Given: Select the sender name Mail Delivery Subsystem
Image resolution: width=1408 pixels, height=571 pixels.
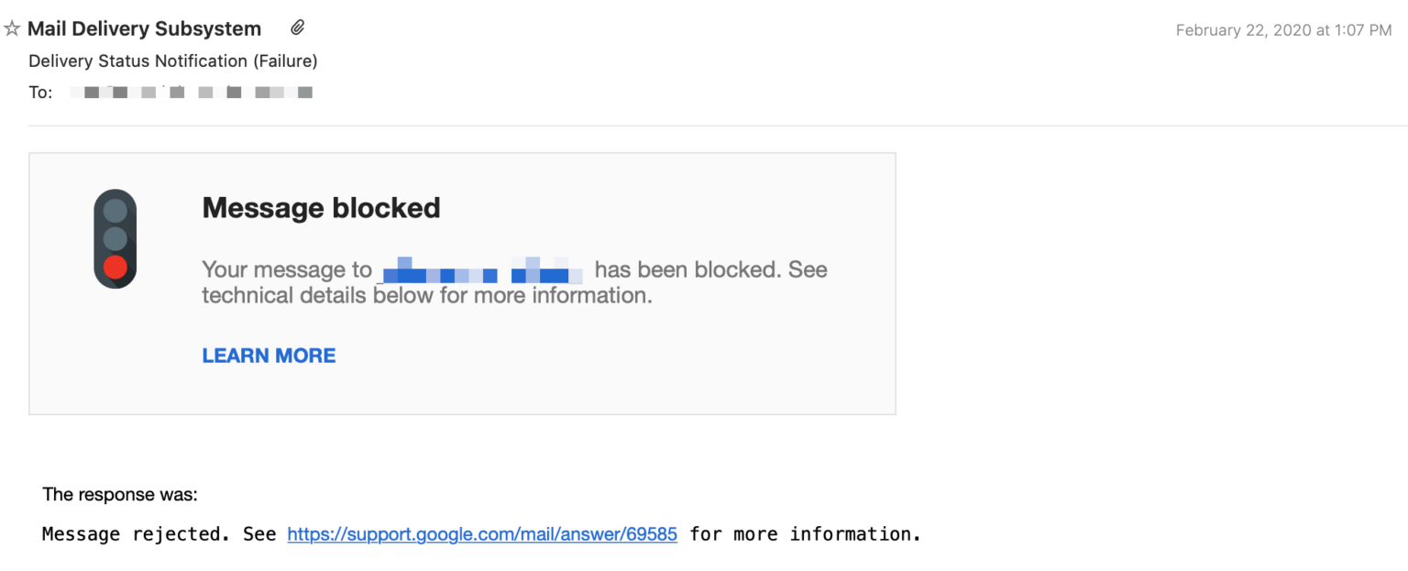Looking at the screenshot, I should (x=144, y=27).
